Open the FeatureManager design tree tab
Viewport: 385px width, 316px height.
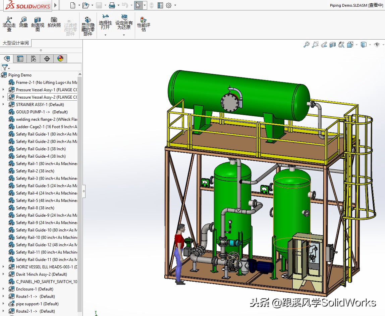coord(7,58)
